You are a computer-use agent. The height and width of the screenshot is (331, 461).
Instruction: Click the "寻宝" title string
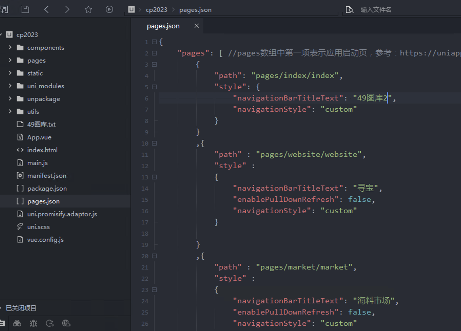click(x=366, y=188)
